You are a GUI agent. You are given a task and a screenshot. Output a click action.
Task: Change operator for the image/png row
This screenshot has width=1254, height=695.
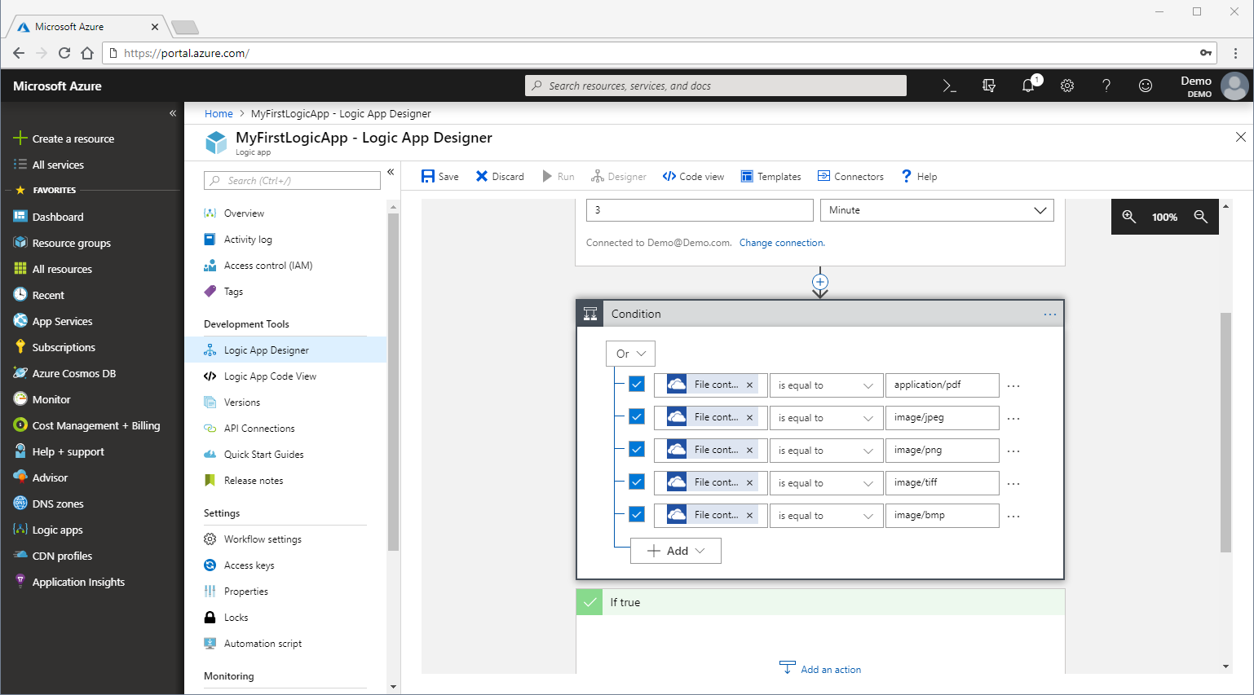tap(826, 451)
